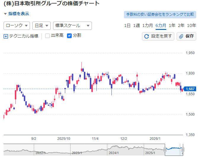This screenshot has width=198, height=157.
Task: Select the 1カ月 period tab
Action: [x=148, y=26]
